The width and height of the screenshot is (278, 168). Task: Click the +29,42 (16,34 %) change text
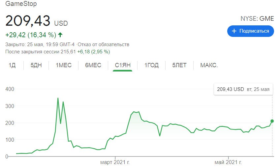(31, 35)
